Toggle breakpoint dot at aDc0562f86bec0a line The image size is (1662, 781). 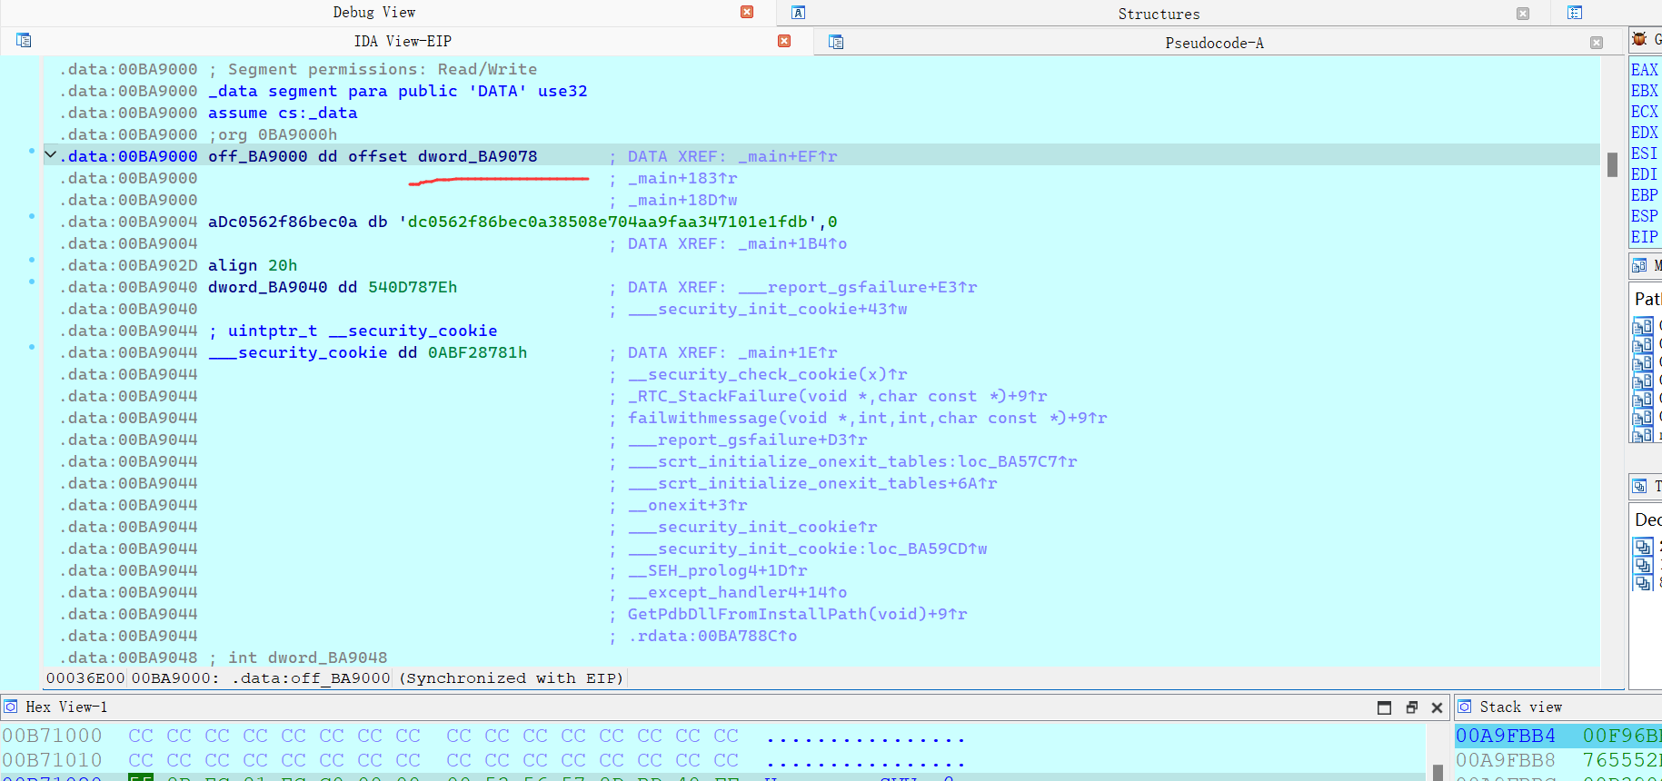32,216
